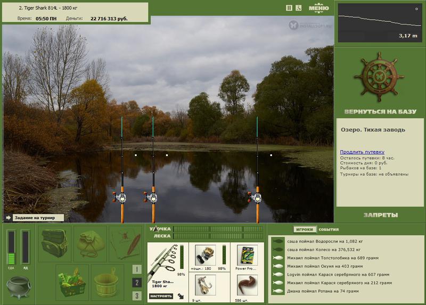Viewport: 426px width, 305px height.
Task: Click the НАСТРОИТЬ button
Action: click(x=161, y=296)
